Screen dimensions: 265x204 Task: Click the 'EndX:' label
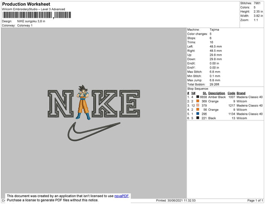coord(191,63)
